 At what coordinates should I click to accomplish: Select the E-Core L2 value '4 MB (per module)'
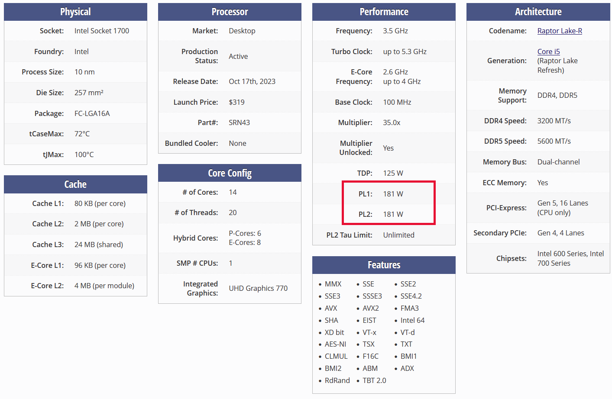pos(104,286)
